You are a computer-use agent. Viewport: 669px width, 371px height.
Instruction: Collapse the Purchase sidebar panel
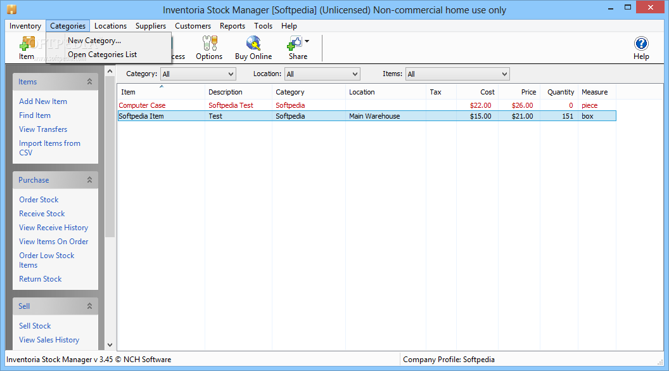[x=89, y=179]
